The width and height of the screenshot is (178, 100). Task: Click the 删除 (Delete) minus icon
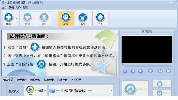pyautogui.click(x=27, y=19)
